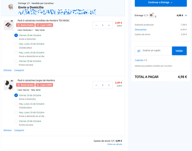Collapse the Entrega 1/1 summary chevron

186,15
